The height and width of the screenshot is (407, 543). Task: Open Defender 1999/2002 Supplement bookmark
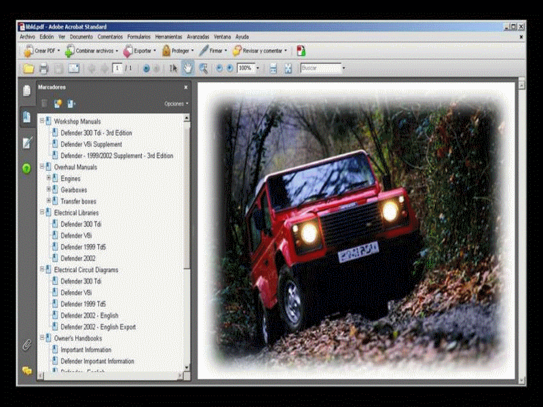click(117, 156)
